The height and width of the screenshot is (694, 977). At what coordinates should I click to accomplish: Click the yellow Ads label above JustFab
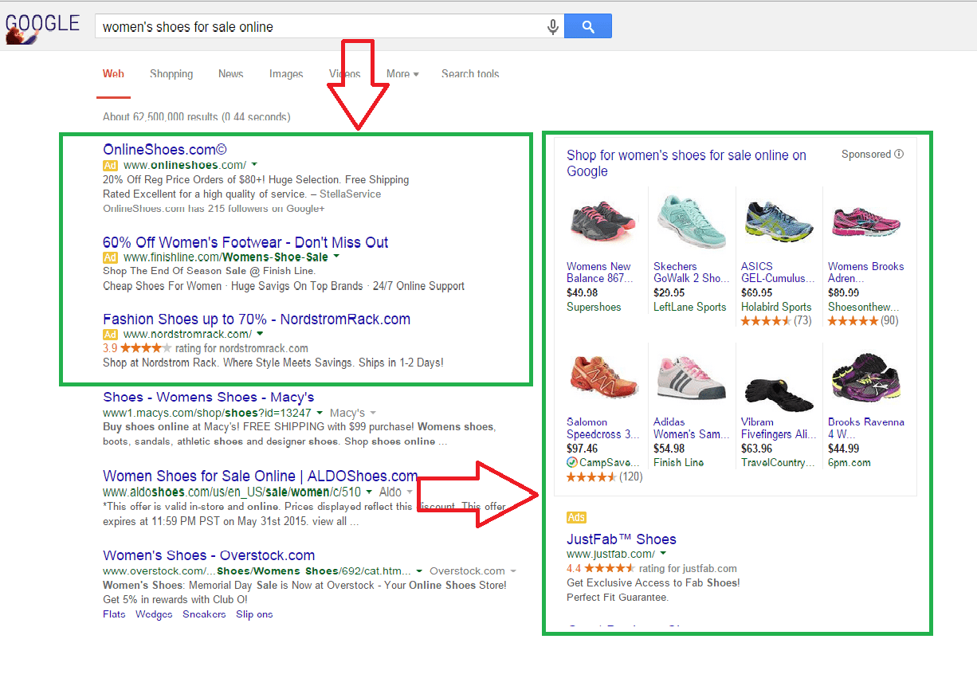coord(576,517)
